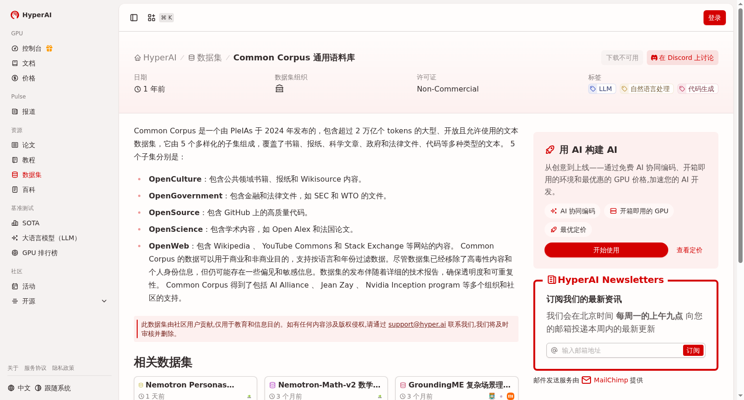Click the clock icon beside 1 年前
This screenshot has width=744, height=400.
138,89
